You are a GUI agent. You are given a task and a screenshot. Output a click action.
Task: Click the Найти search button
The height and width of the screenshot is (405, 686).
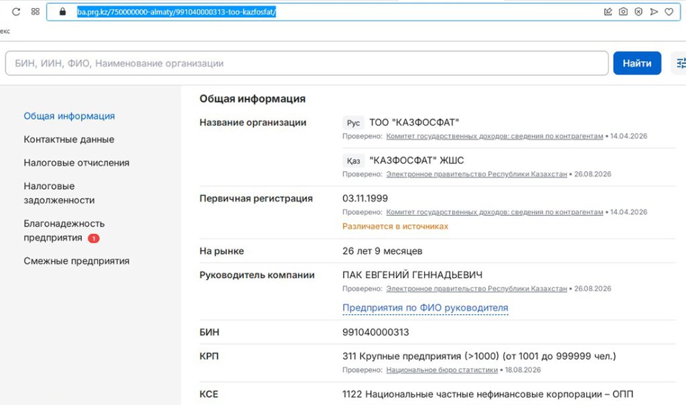pyautogui.click(x=637, y=63)
